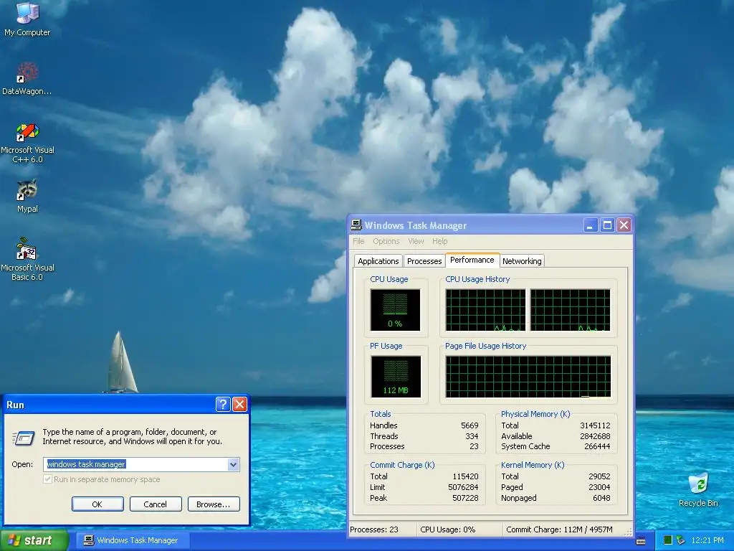Close the Run dialog
Screen dimensions: 734x551
tap(239, 405)
